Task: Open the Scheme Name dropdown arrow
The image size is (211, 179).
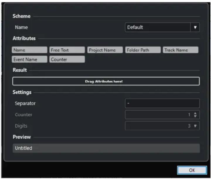Action: [195, 27]
